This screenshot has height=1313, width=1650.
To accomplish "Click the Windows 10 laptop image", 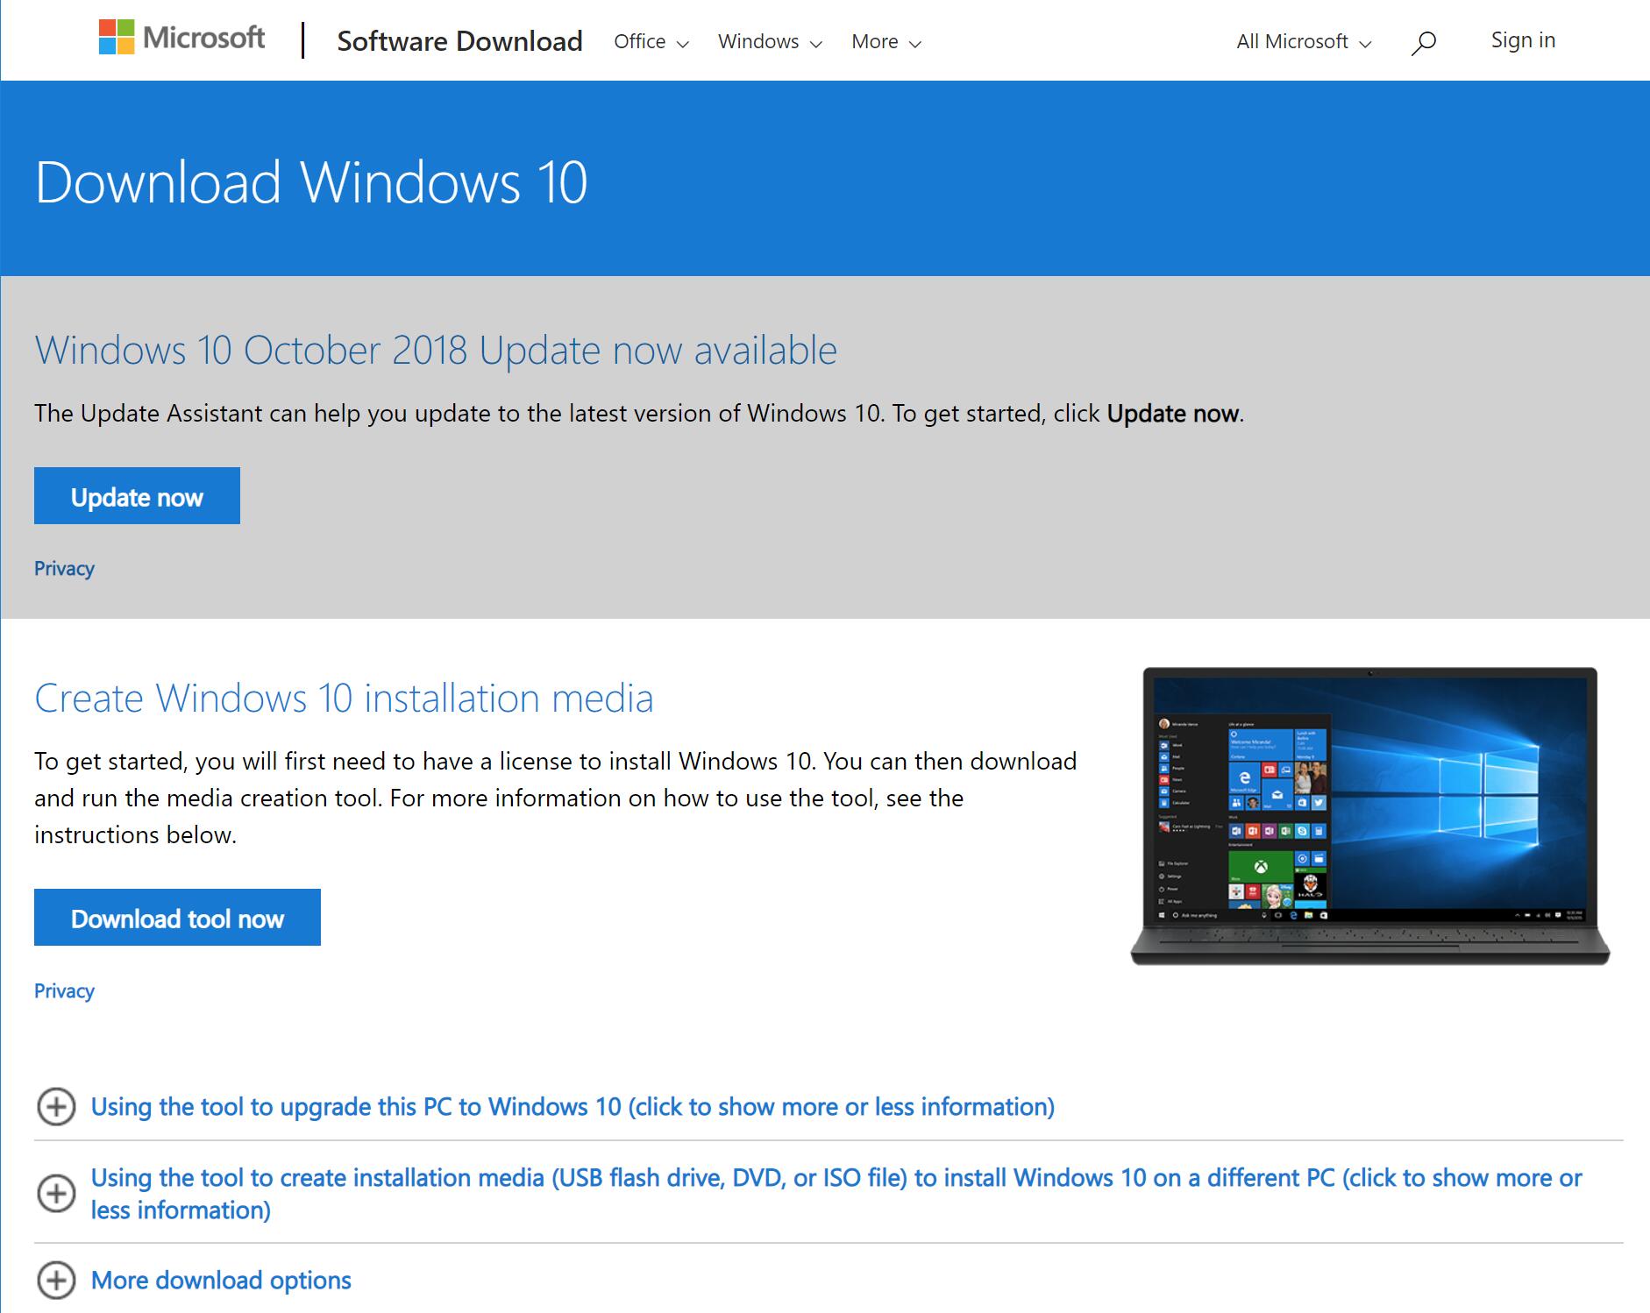I will tap(1370, 816).
